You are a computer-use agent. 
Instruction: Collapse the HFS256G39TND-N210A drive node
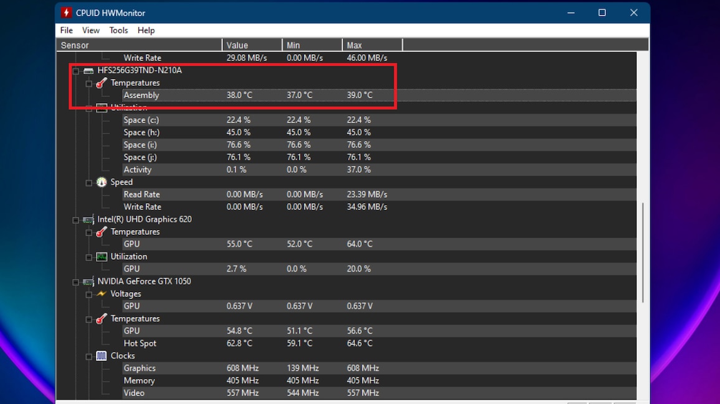point(76,71)
